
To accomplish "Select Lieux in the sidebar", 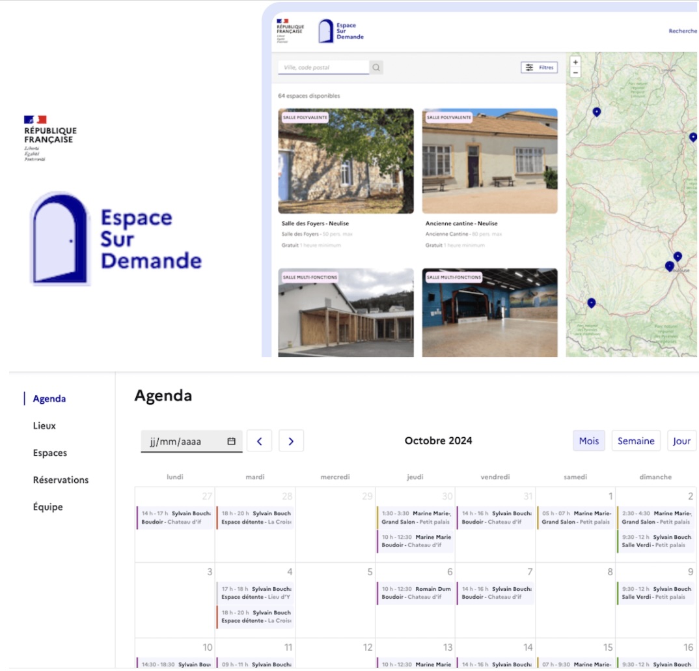I will [44, 425].
